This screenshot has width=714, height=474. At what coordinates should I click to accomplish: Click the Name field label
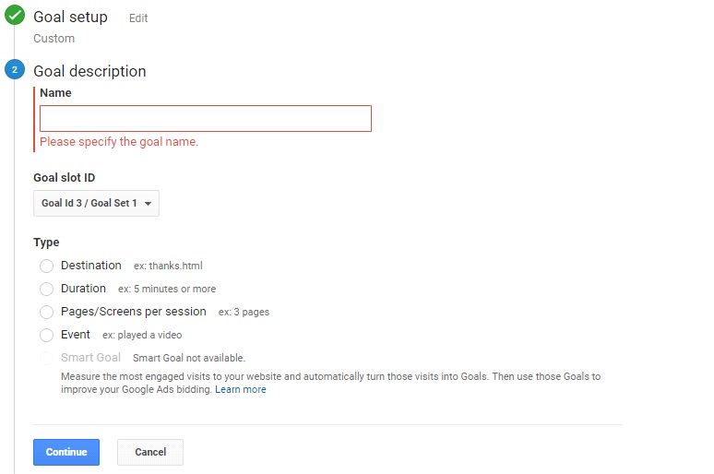coord(55,93)
